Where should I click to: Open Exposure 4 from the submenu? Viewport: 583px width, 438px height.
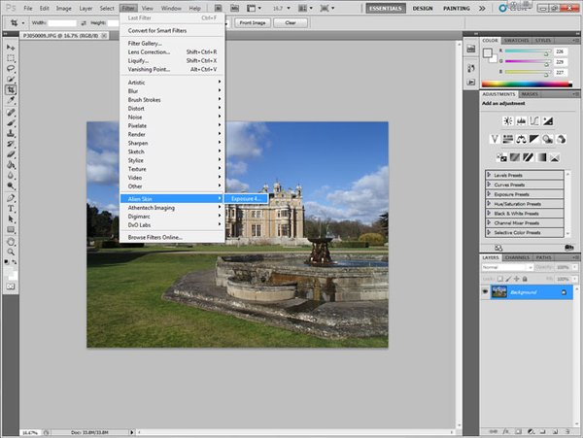click(247, 198)
